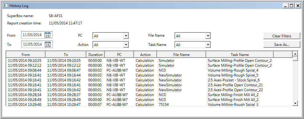The height and width of the screenshot is (119, 304).
Task: Open the To date calendar picker
Action: point(48,44)
